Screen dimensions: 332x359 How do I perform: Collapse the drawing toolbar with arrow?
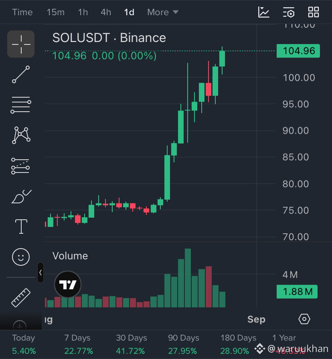[40, 273]
